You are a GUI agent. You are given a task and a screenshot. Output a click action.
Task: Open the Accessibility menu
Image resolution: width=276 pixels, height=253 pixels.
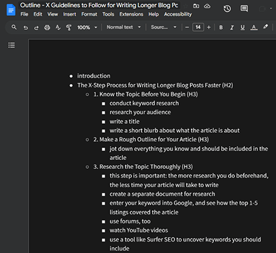(x=178, y=15)
